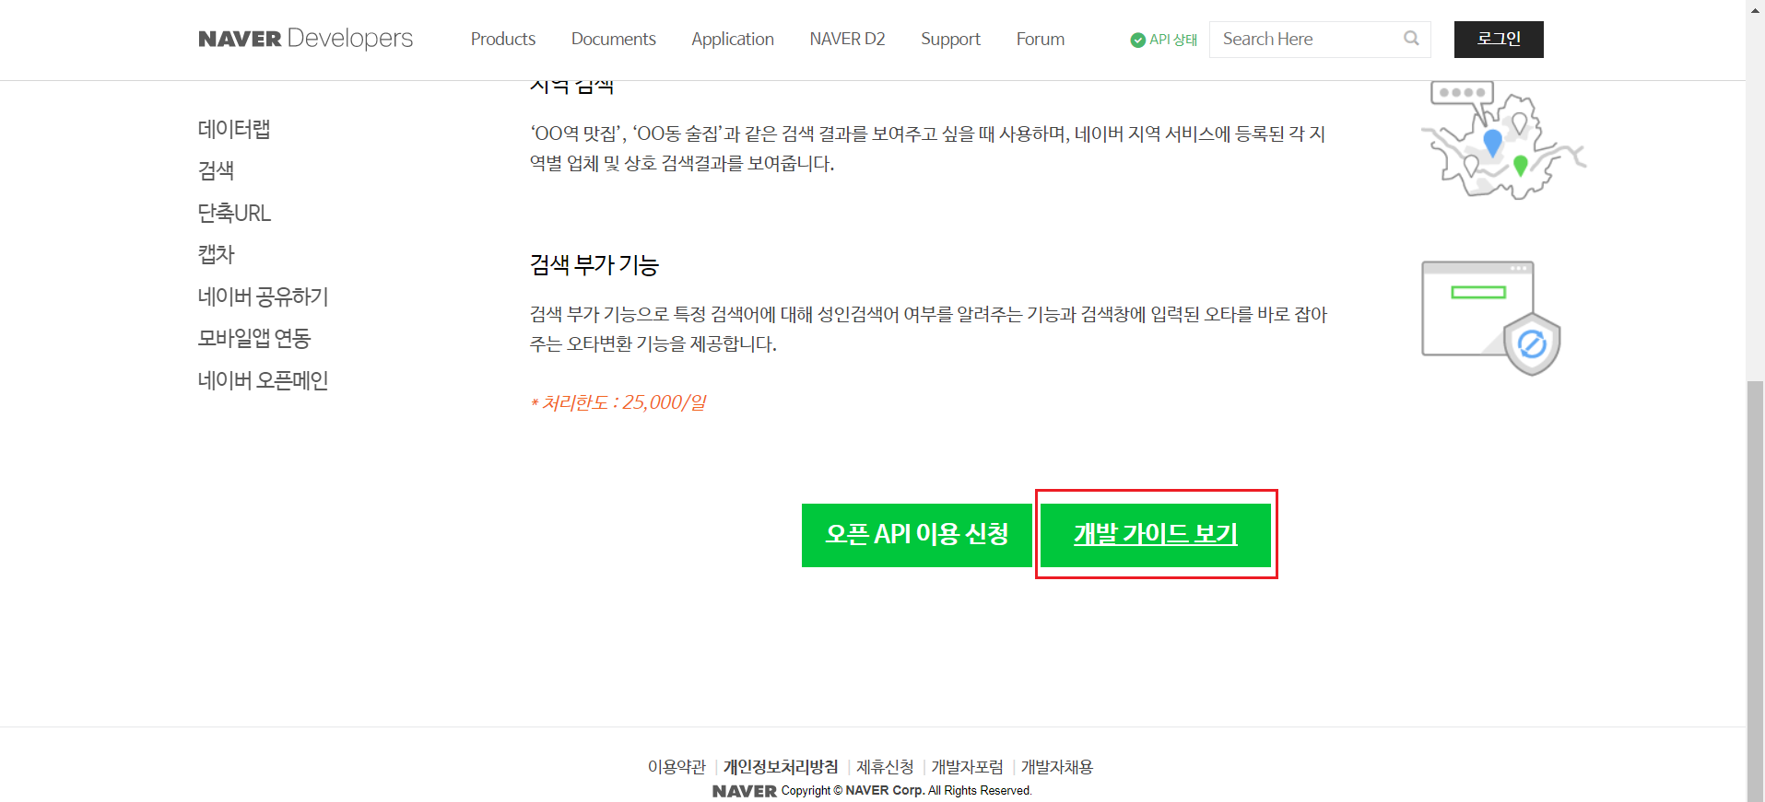Click the NAVER Developers logo

(305, 39)
